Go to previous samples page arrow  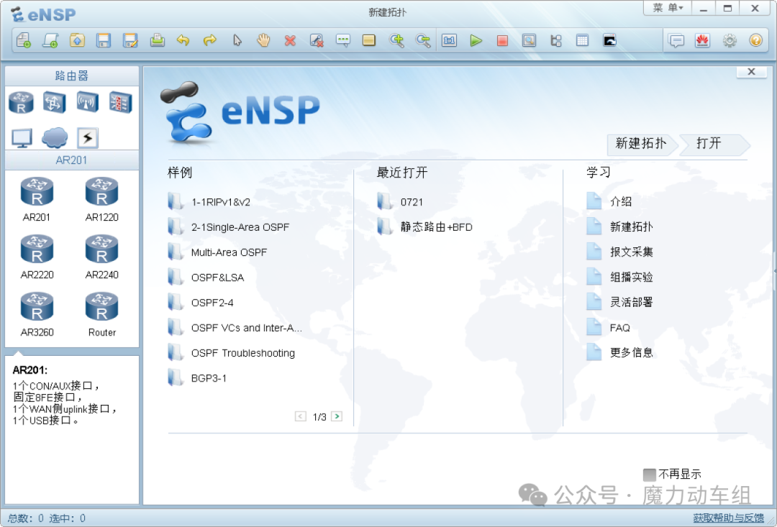point(300,416)
